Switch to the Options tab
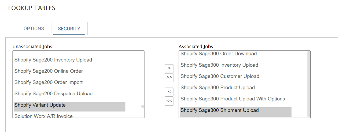The height and width of the screenshot is (132, 343). pos(34,29)
